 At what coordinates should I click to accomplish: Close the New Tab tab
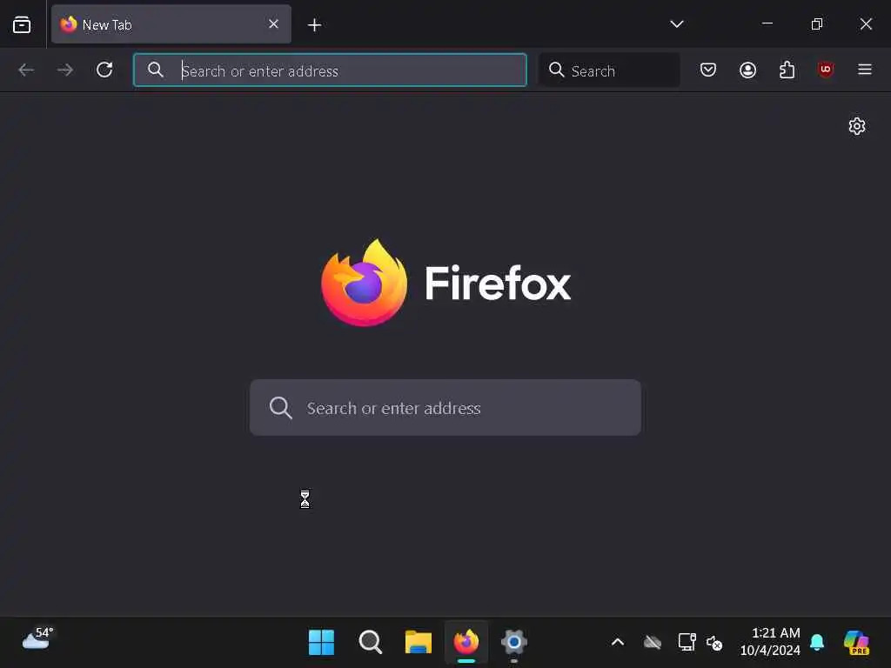pyautogui.click(x=273, y=23)
